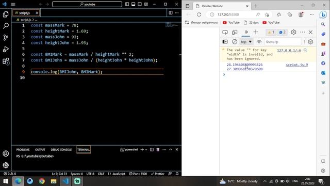
Task: Switch to the PROBLEMS panel tab
Action: pyautogui.click(x=23, y=149)
